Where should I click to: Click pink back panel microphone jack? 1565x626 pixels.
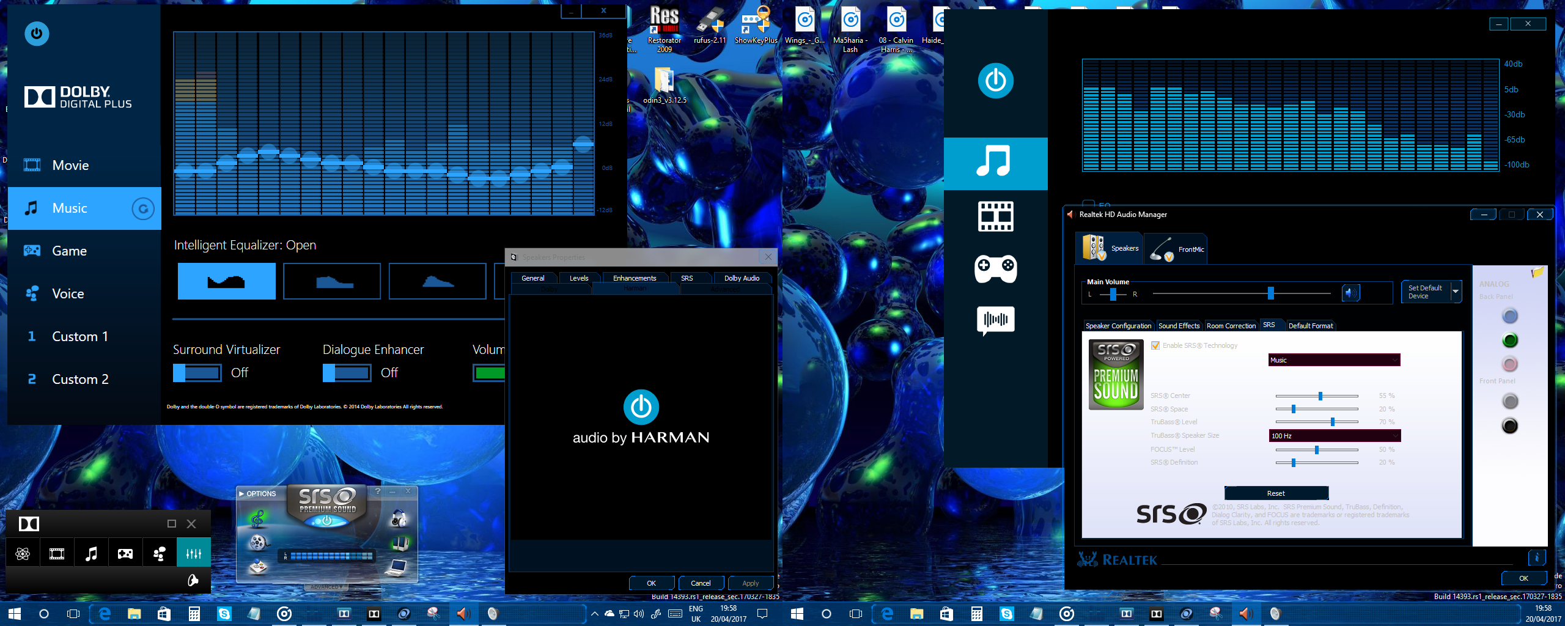coord(1509,364)
